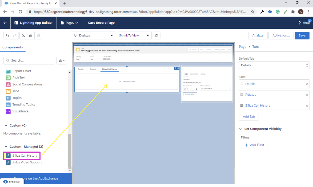This screenshot has height=187, width=313.
Task: Open the browser extensions puzzle icon
Action: point(293,12)
